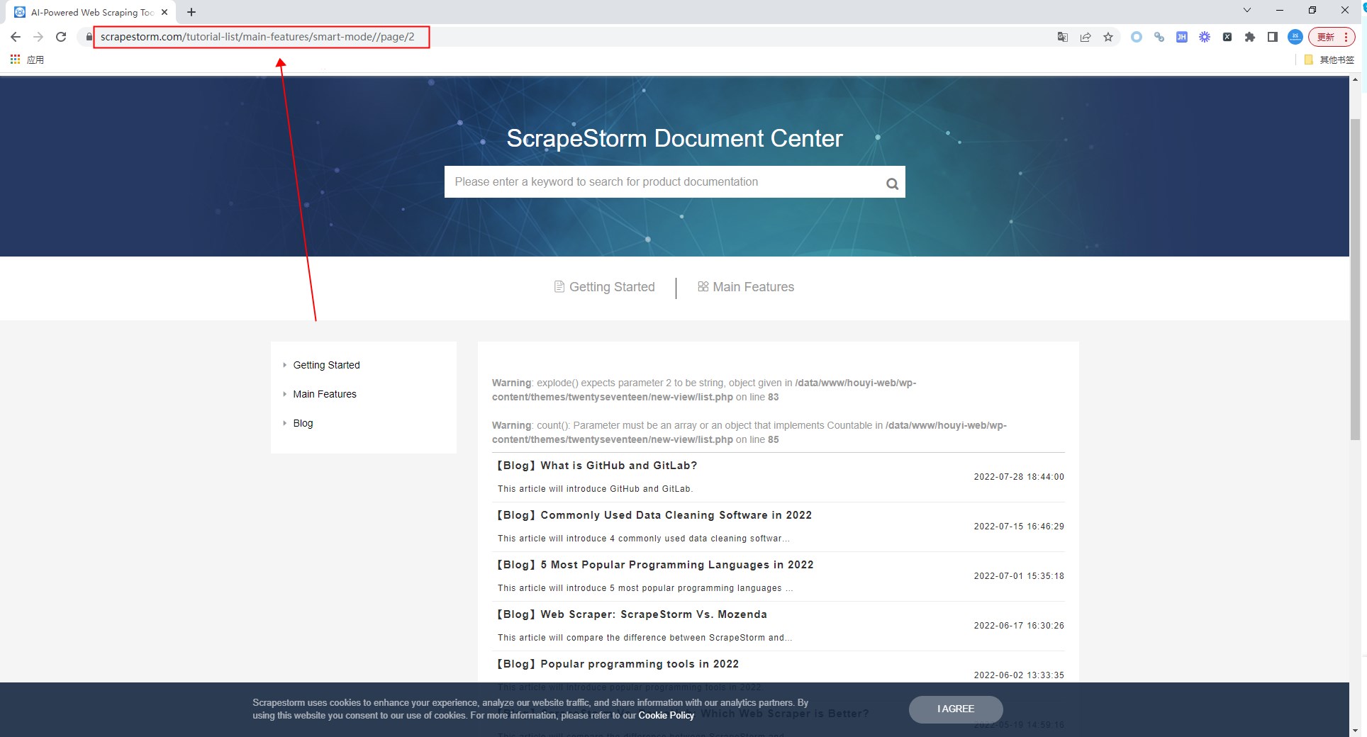
Task: Open the JH extension
Action: coord(1182,37)
